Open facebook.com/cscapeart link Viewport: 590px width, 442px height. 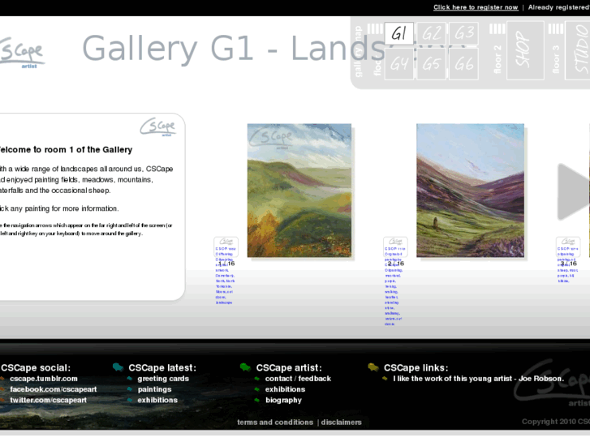point(53,389)
